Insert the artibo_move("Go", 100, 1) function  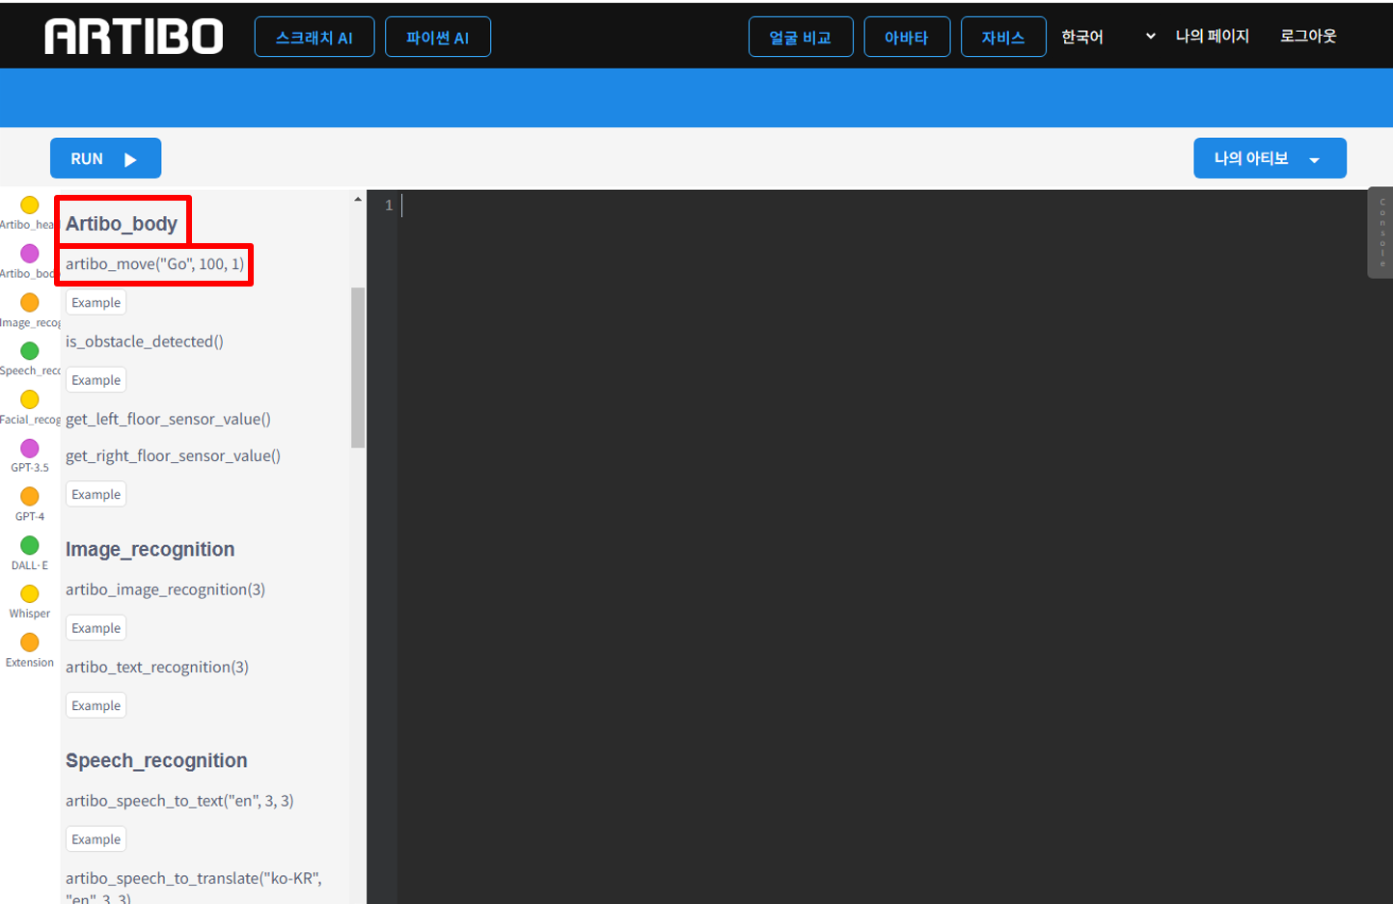point(154,264)
